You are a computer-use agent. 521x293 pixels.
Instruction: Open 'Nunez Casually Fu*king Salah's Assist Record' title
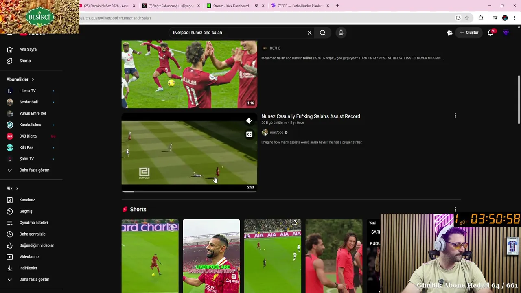pos(311,116)
